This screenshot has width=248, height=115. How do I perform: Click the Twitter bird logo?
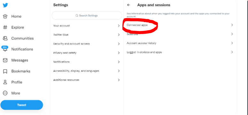(5, 5)
